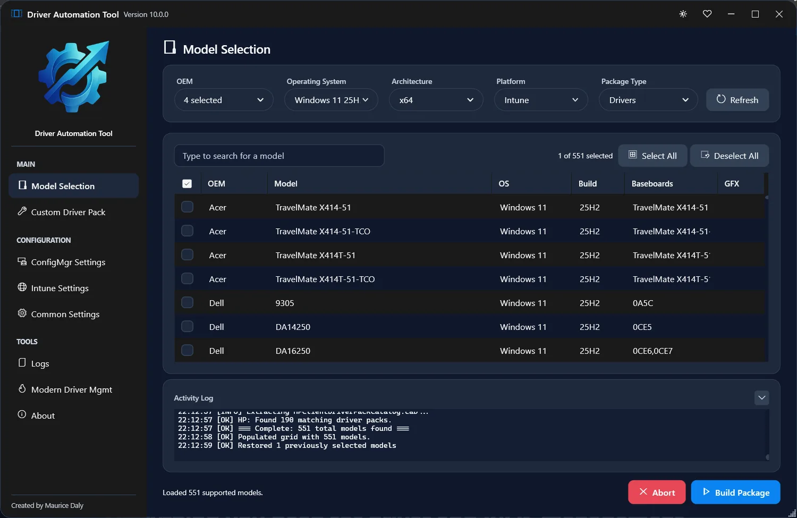Click the Refresh circular arrow icon

coord(721,99)
